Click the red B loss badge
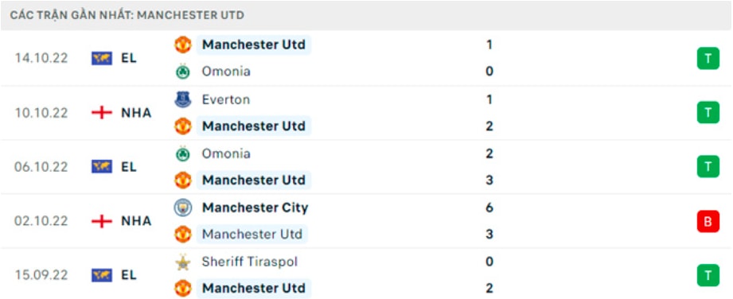Image resolution: width=733 pixels, height=299 pixels. pyautogui.click(x=708, y=221)
